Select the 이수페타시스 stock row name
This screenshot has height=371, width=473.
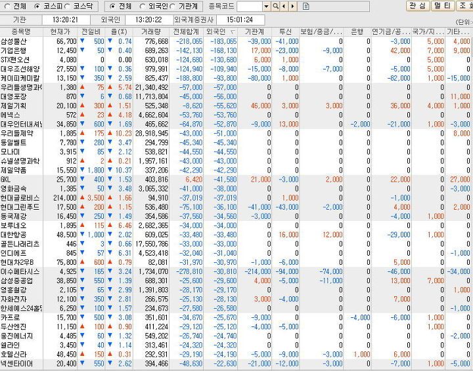pos(20,271)
